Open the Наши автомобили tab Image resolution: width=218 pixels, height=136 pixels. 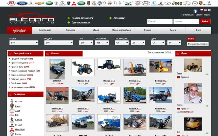tap(122, 30)
